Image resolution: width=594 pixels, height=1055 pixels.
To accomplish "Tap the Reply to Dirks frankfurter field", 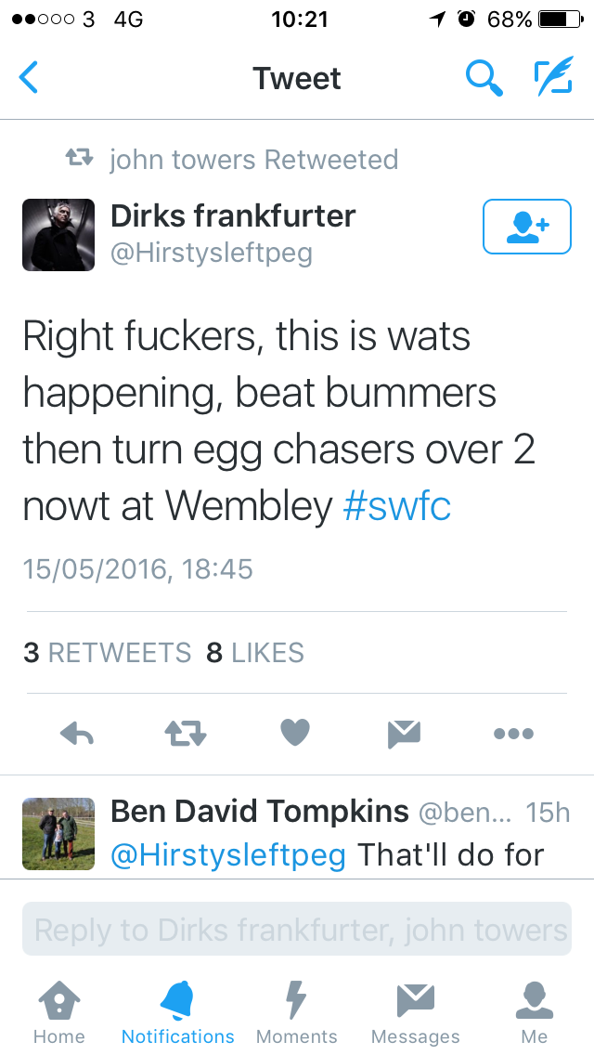I will coord(297,930).
